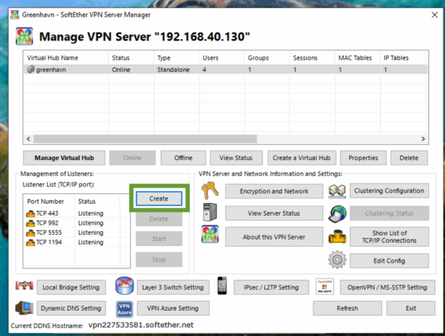This screenshot has width=445, height=336.
Task: Click the server tower icon beside View Server Status
Action: coord(210,213)
